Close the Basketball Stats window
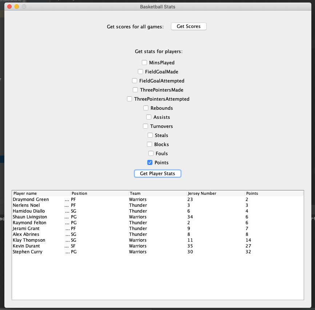The image size is (315, 310). pyautogui.click(x=9, y=7)
